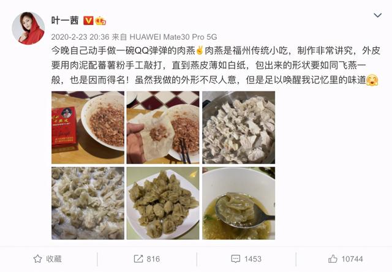Click the post timestamp 2020-2-23 20:36
Viewport: 392px width, 272px height.
tap(80, 37)
